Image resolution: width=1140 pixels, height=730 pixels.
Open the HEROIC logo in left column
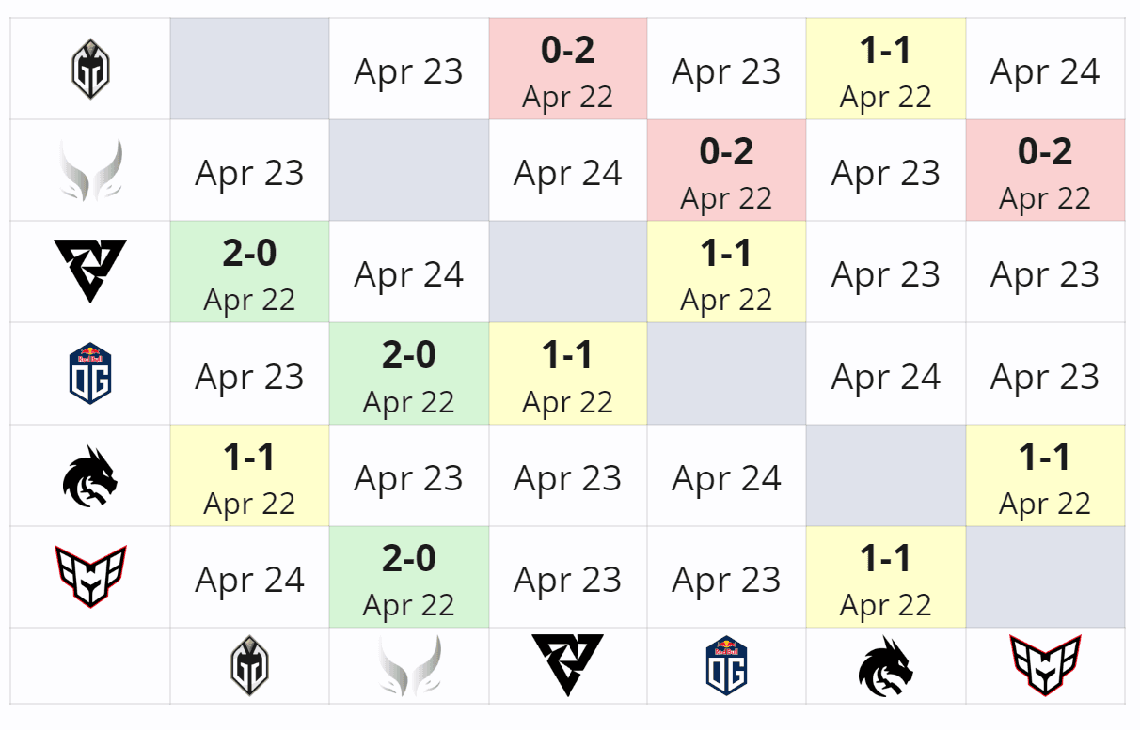[90, 576]
